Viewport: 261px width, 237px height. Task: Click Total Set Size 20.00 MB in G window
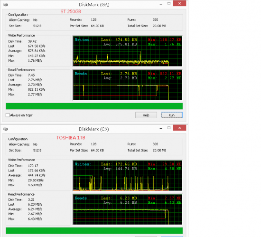pyautogui.click(x=159, y=26)
